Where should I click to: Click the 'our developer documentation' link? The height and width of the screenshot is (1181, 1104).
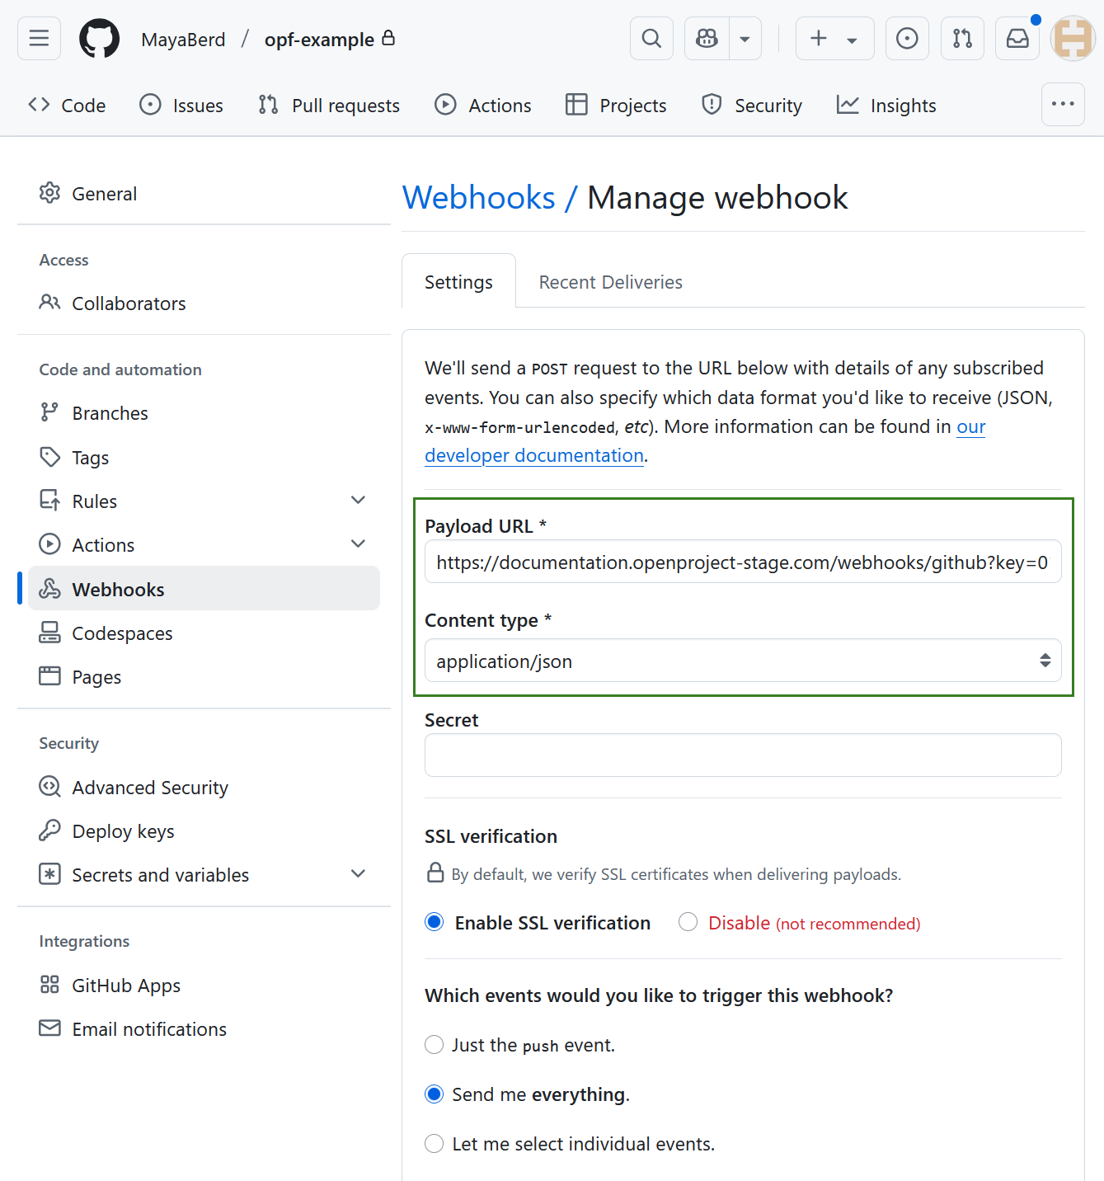534,454
